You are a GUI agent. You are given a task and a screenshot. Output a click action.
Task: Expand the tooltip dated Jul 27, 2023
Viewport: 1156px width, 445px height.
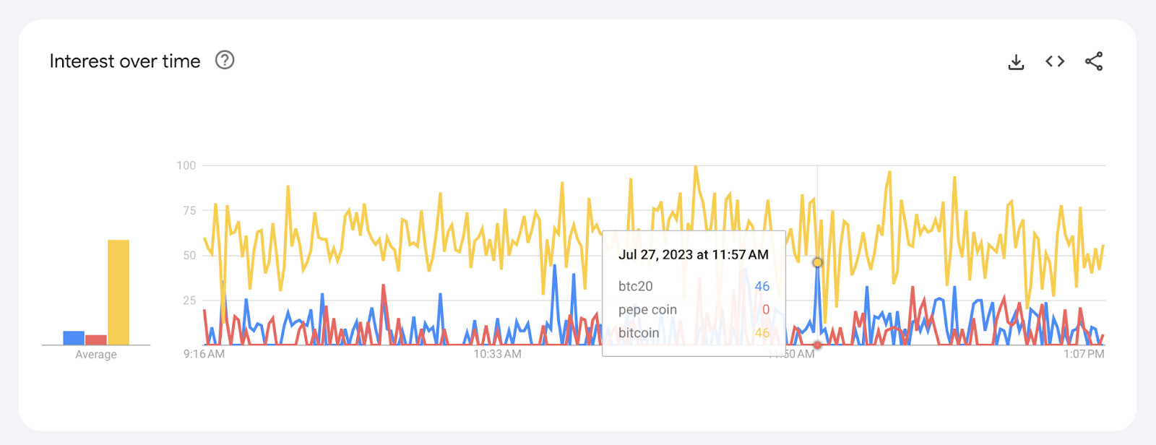pyautogui.click(x=693, y=254)
